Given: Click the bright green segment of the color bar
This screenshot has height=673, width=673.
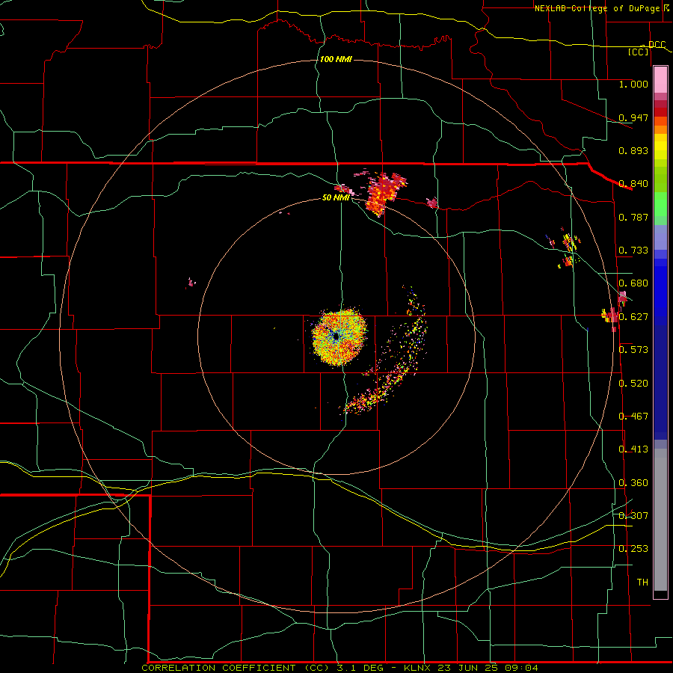Looking at the screenshot, I should (660, 204).
